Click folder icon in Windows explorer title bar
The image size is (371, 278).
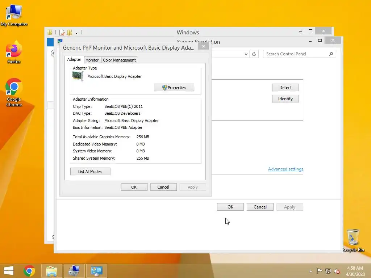pos(50,32)
